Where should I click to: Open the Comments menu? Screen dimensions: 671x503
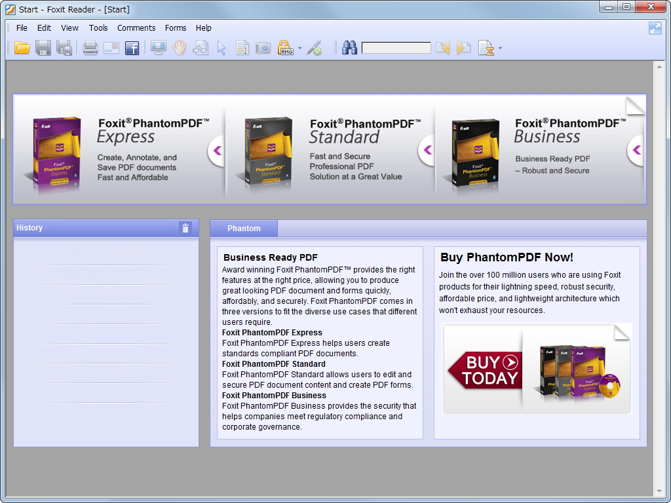[x=136, y=28]
